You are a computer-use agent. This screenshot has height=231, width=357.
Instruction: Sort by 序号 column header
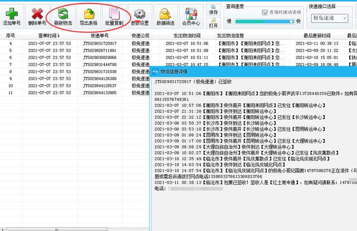pyautogui.click(x=11, y=36)
